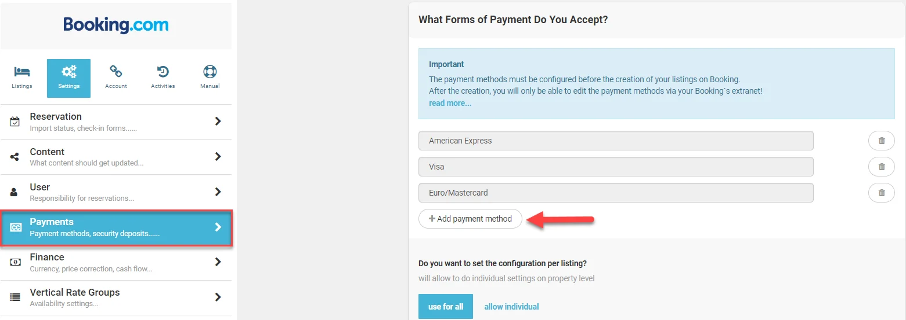Select the use for all option

point(445,307)
